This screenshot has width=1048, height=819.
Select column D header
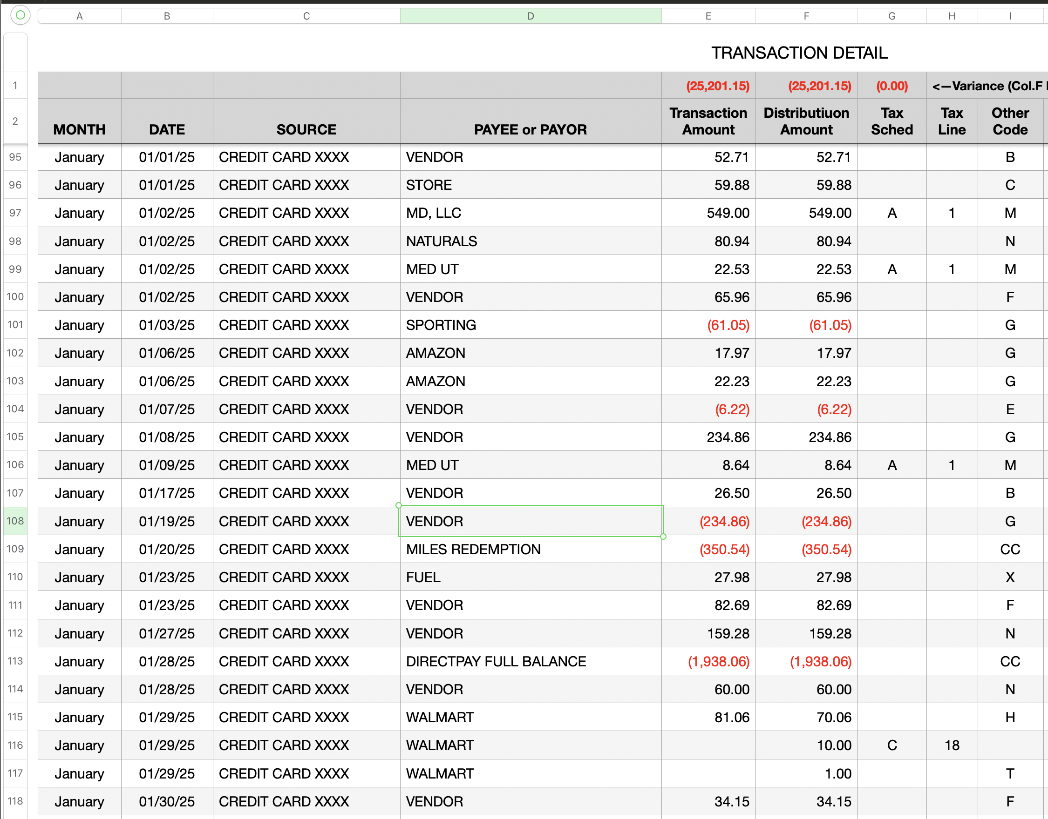[530, 16]
